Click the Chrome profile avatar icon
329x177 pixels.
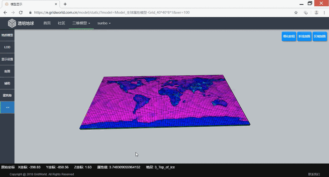coord(316,12)
